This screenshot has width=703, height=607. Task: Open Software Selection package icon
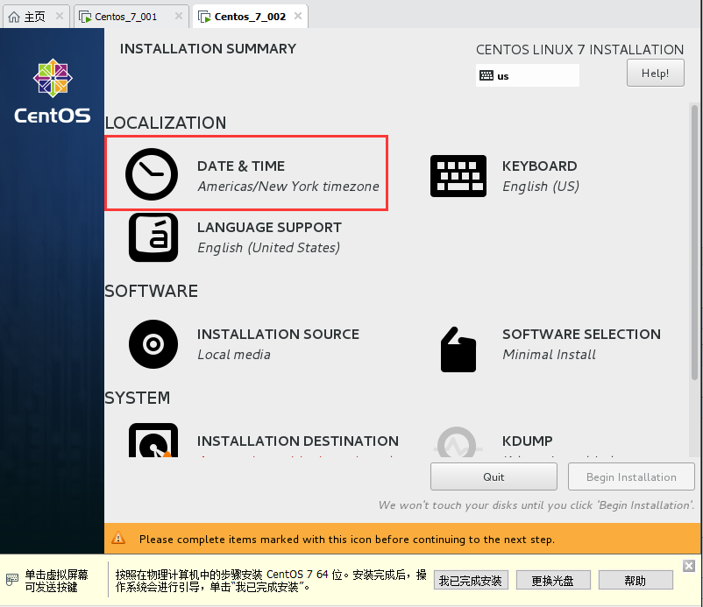click(458, 349)
